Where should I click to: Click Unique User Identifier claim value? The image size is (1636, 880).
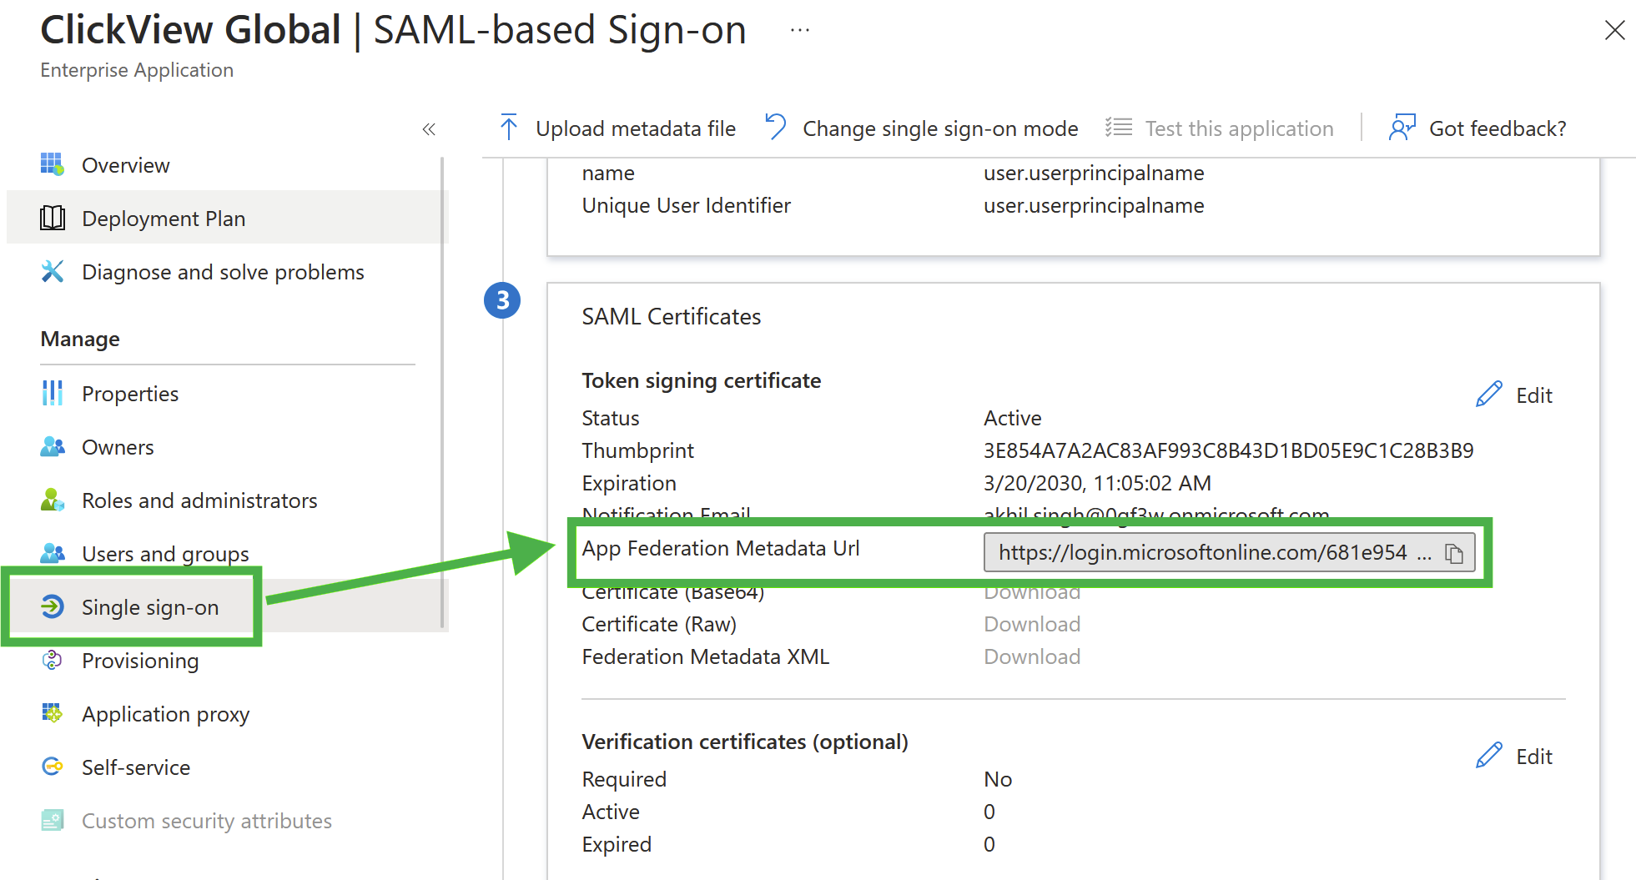(1094, 205)
